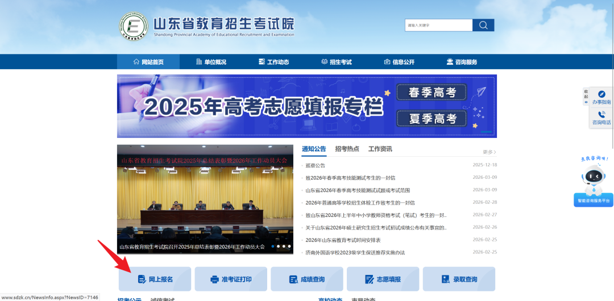Focus the keyword search input field
614x301 pixels.
[x=438, y=25]
